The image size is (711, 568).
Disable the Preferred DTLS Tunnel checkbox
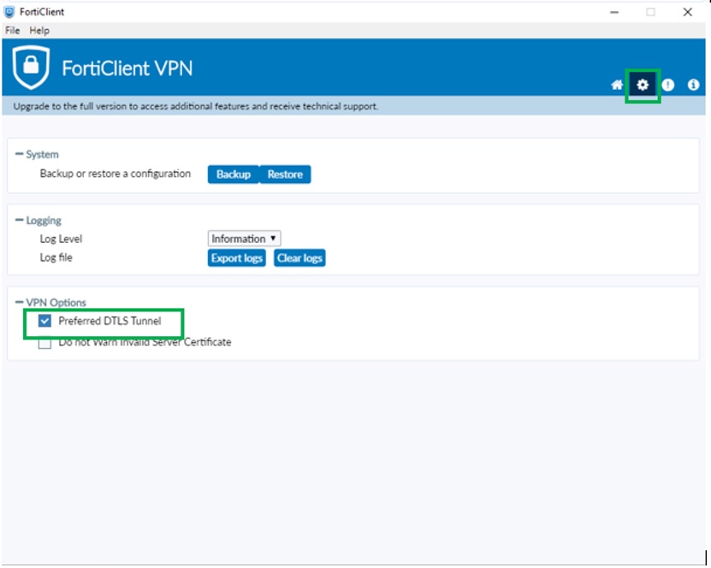44,321
